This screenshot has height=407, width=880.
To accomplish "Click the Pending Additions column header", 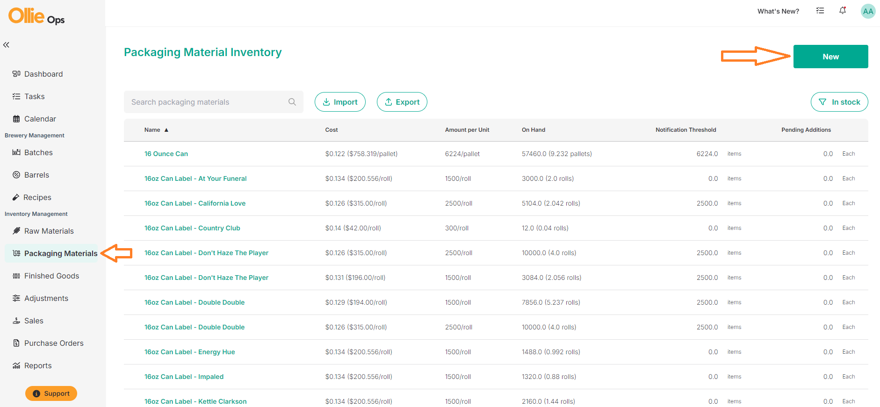I will pos(806,130).
